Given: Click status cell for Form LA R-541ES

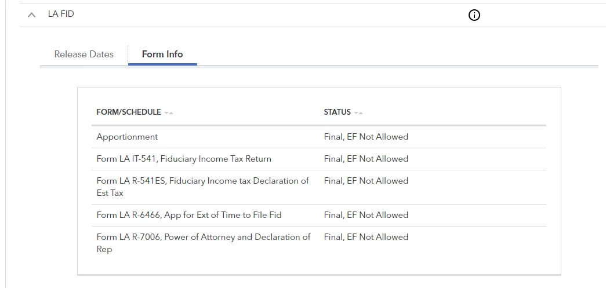Looking at the screenshot, I should 366,181.
